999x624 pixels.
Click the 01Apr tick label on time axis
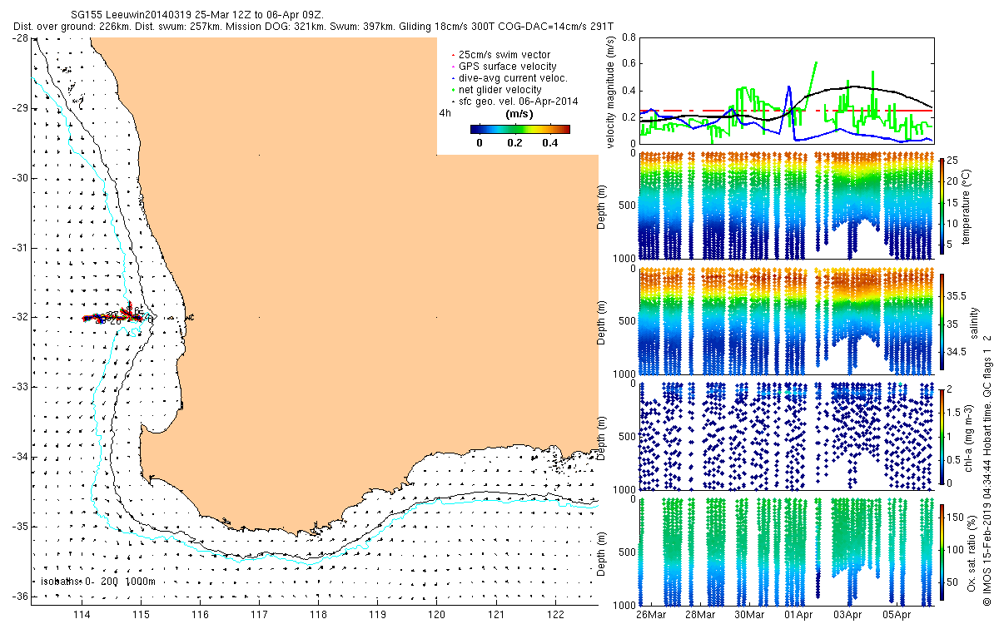(798, 614)
